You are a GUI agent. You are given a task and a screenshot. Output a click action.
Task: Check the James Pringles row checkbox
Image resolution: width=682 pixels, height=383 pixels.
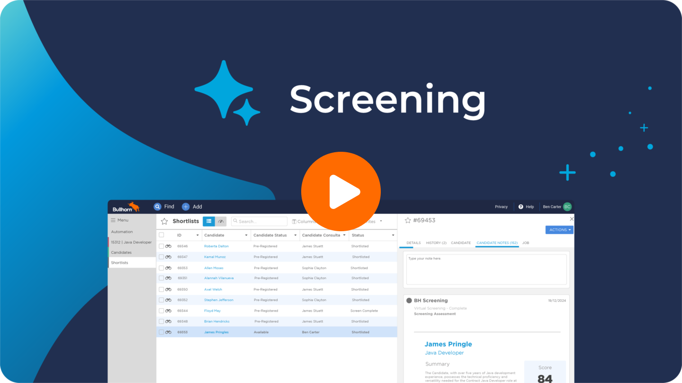point(162,332)
